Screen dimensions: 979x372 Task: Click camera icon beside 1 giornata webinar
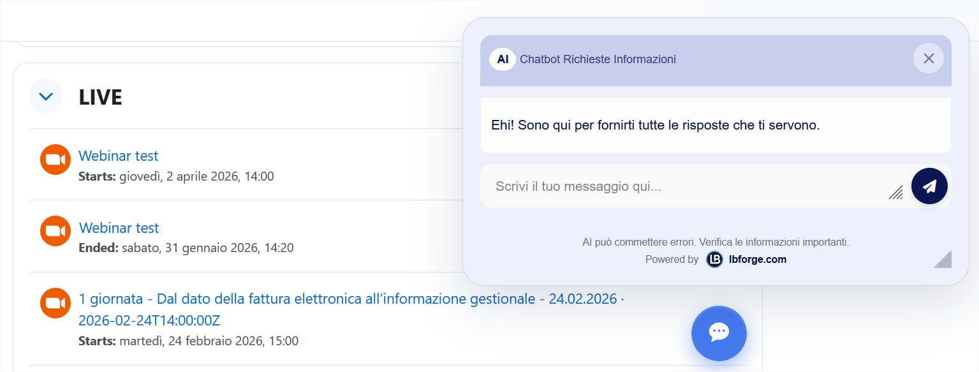tap(55, 303)
